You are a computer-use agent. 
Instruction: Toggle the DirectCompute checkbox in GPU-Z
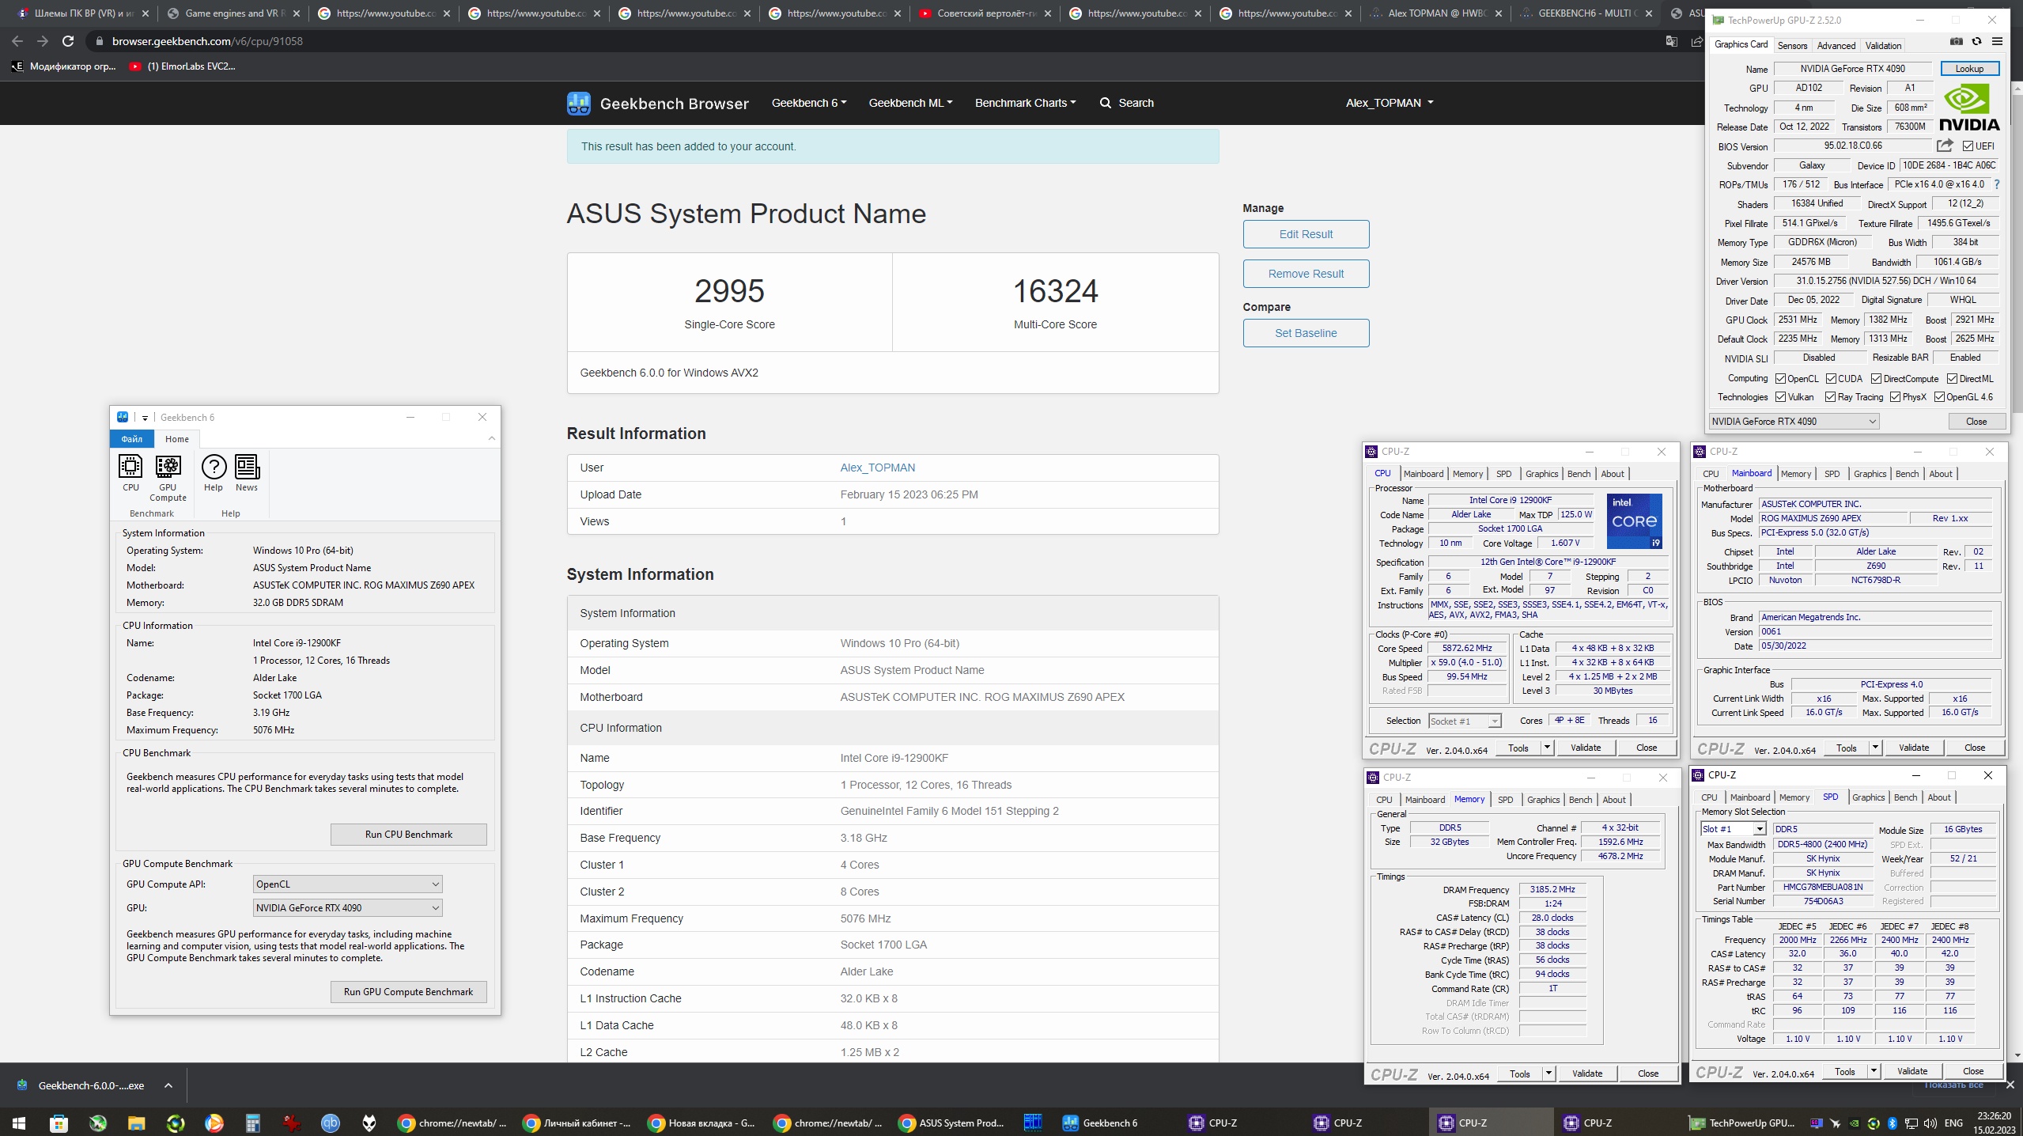[x=1876, y=379]
